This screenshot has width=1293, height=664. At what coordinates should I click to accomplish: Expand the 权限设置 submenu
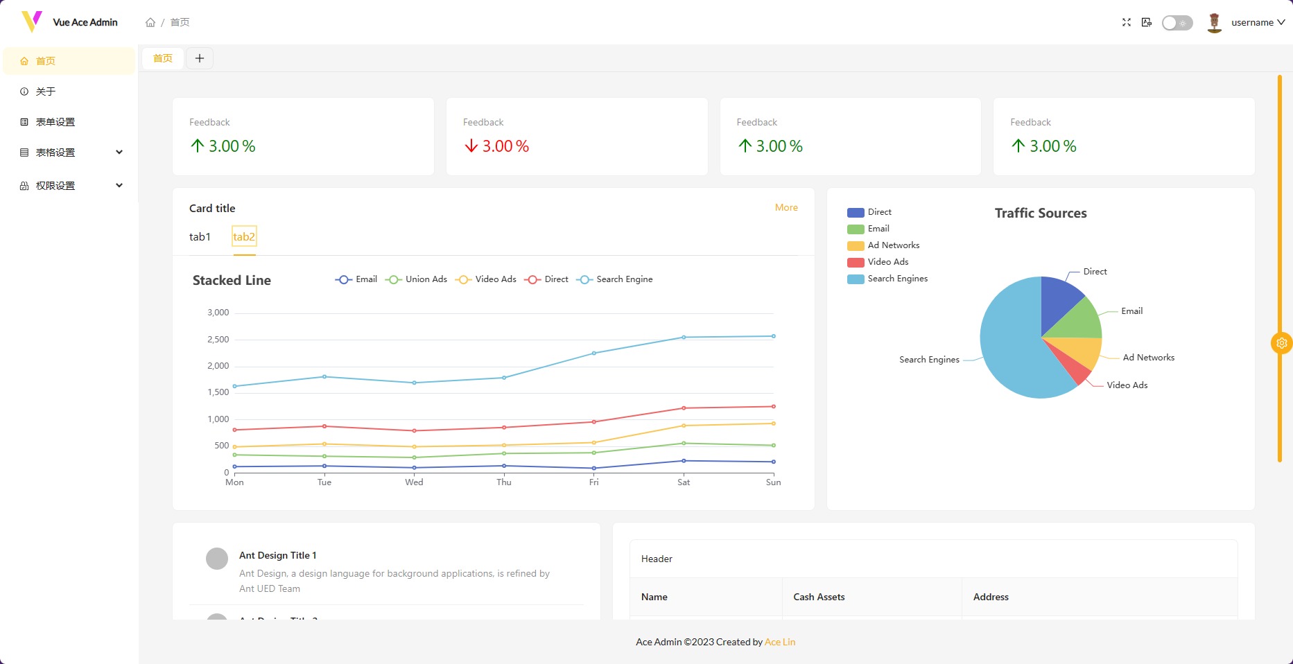coord(69,186)
